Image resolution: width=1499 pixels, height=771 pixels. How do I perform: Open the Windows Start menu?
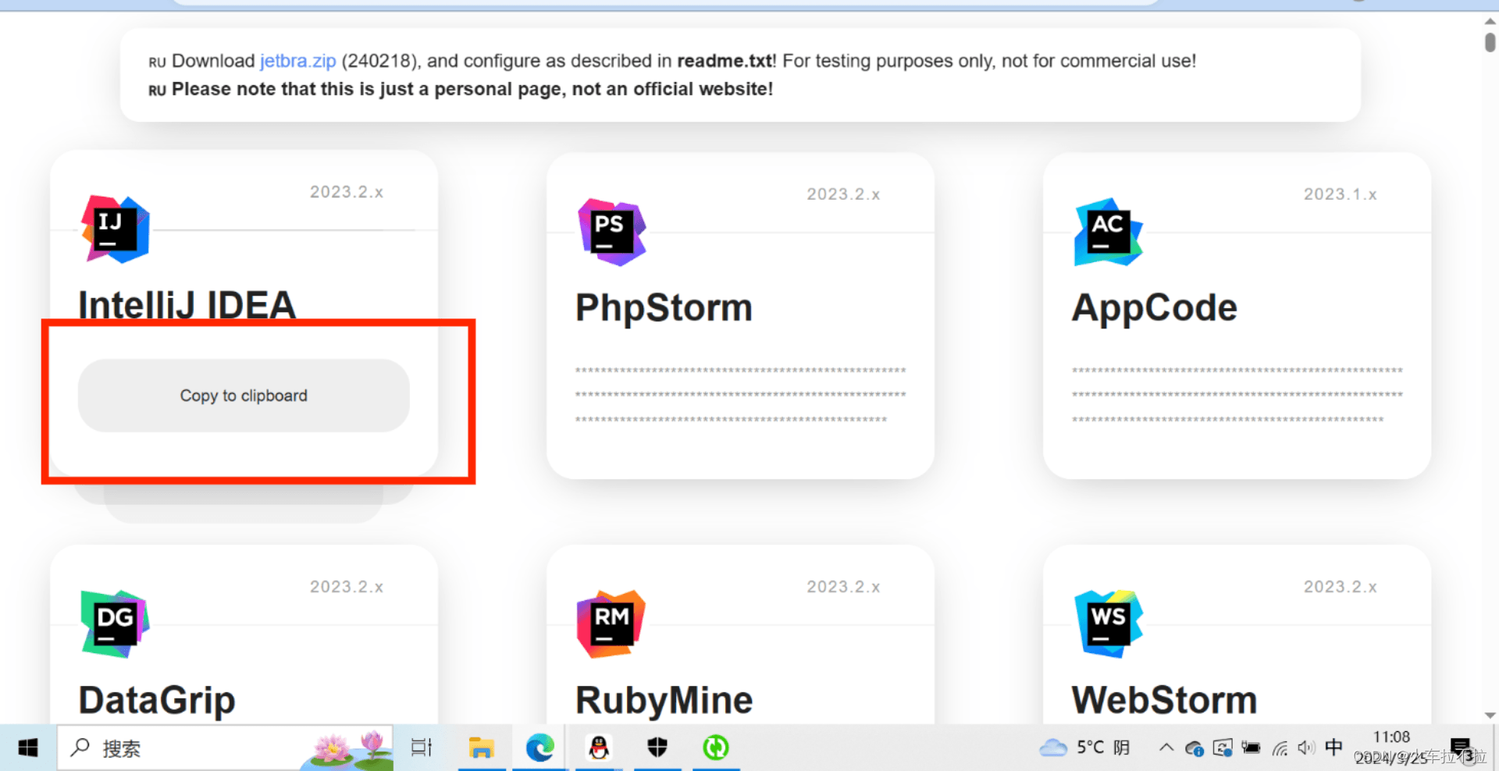[28, 748]
